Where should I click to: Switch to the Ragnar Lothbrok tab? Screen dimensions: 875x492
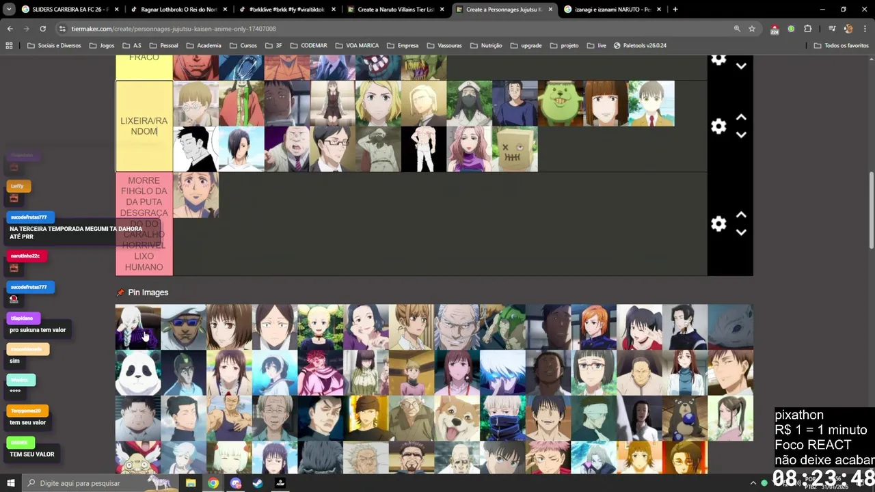pyautogui.click(x=179, y=10)
